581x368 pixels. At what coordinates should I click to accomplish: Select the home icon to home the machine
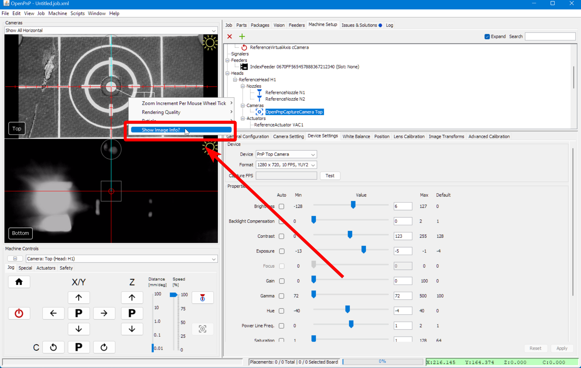(x=19, y=282)
